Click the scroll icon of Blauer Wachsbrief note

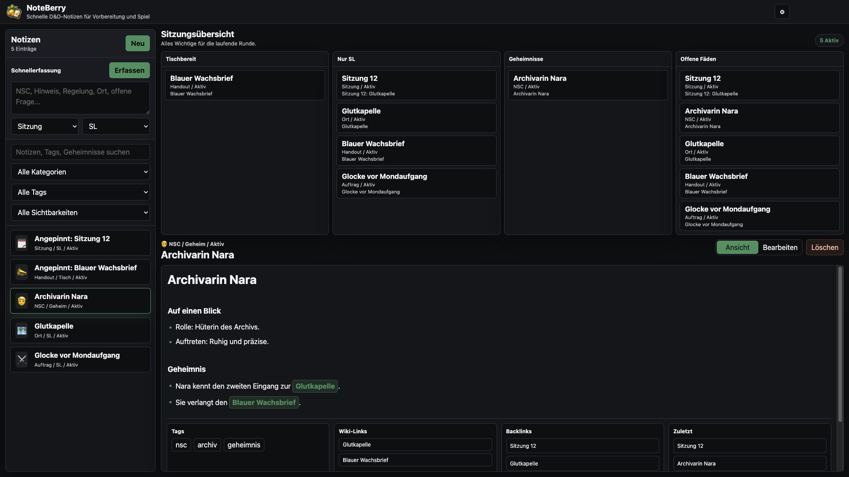22,272
